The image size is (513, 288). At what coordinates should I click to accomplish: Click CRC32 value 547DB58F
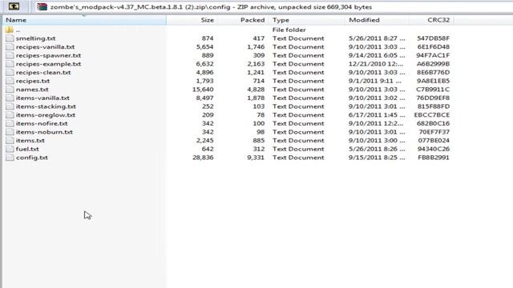pos(433,38)
